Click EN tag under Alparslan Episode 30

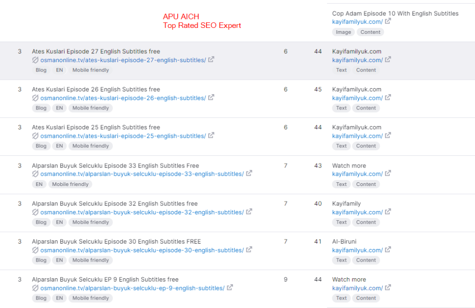coord(59,260)
